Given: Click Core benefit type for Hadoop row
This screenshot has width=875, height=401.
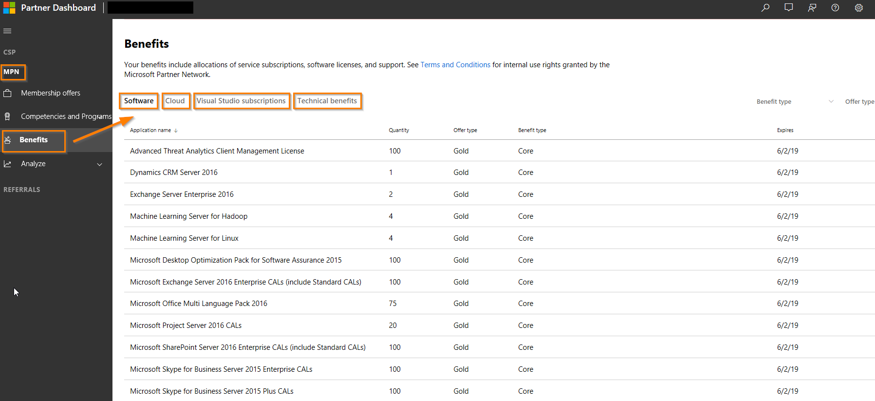Looking at the screenshot, I should click(526, 216).
